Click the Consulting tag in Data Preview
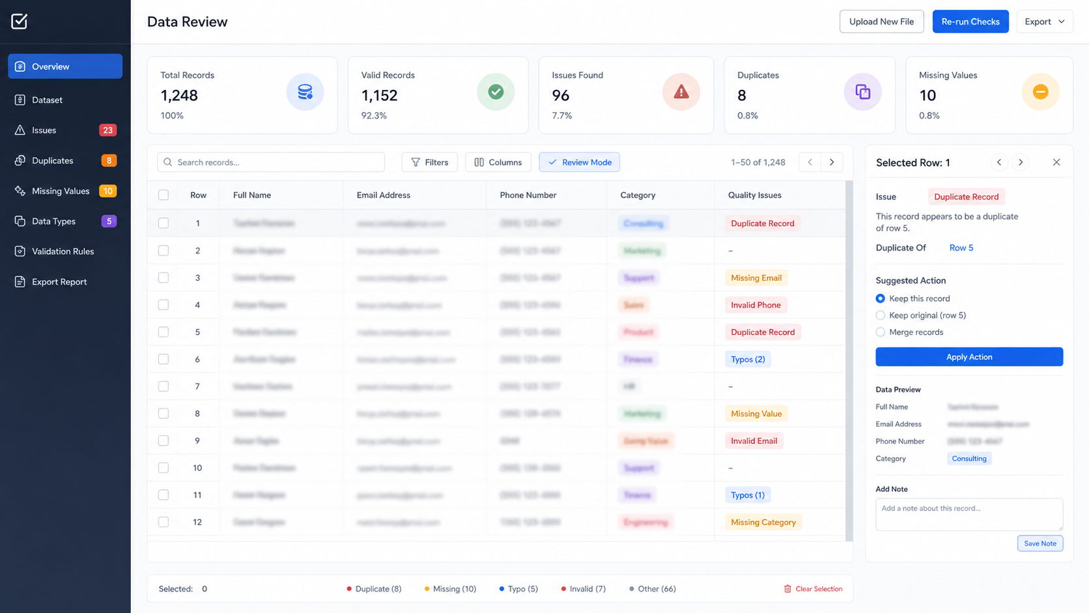Image resolution: width=1089 pixels, height=613 pixels. 969,459
